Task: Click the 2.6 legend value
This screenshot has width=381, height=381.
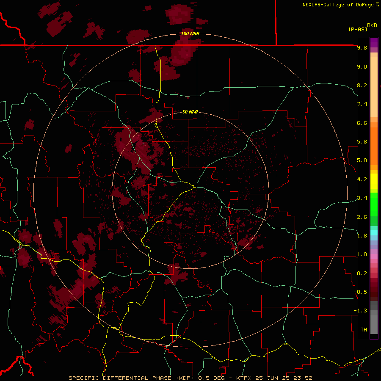Action: (x=362, y=217)
